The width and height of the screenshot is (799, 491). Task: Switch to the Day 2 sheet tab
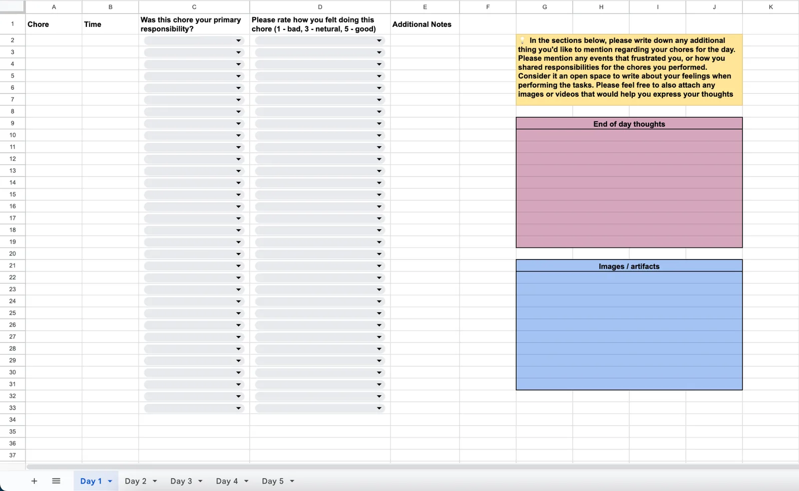(135, 481)
